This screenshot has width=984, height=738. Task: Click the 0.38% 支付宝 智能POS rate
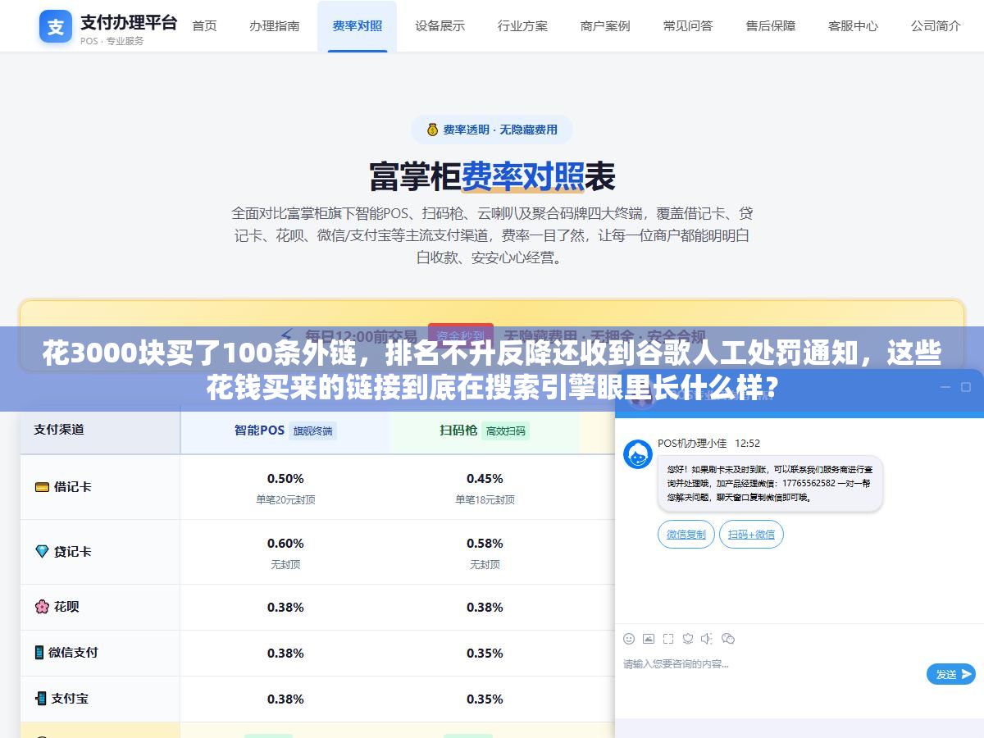[285, 699]
